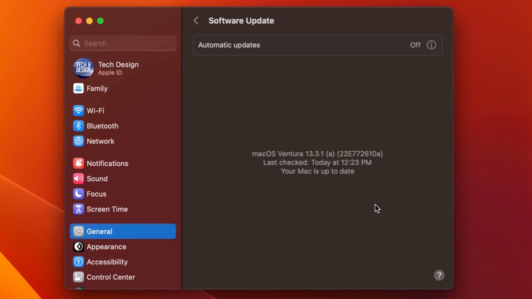Open Automatic updates info button
Screen dimensions: 532x299
[431, 45]
